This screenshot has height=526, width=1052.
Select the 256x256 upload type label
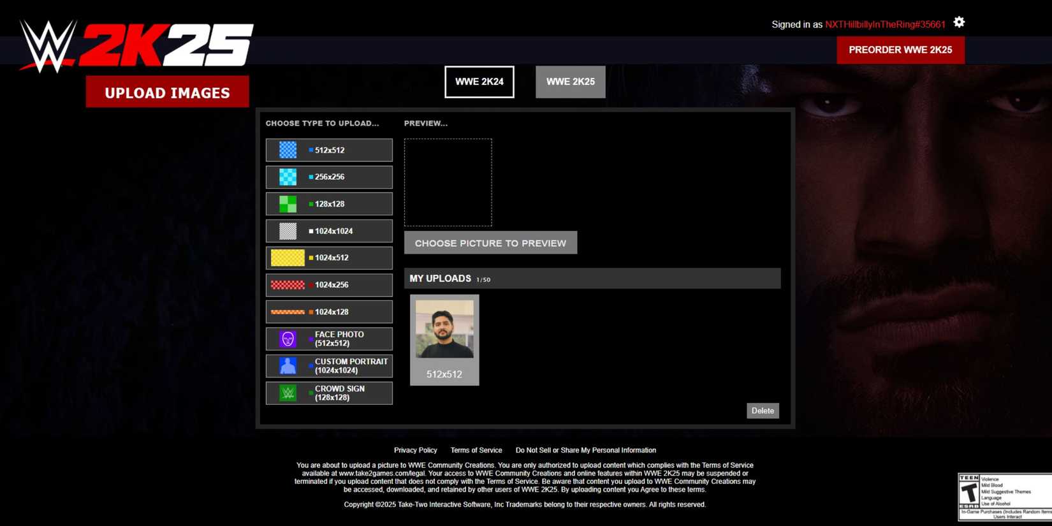coord(330,177)
